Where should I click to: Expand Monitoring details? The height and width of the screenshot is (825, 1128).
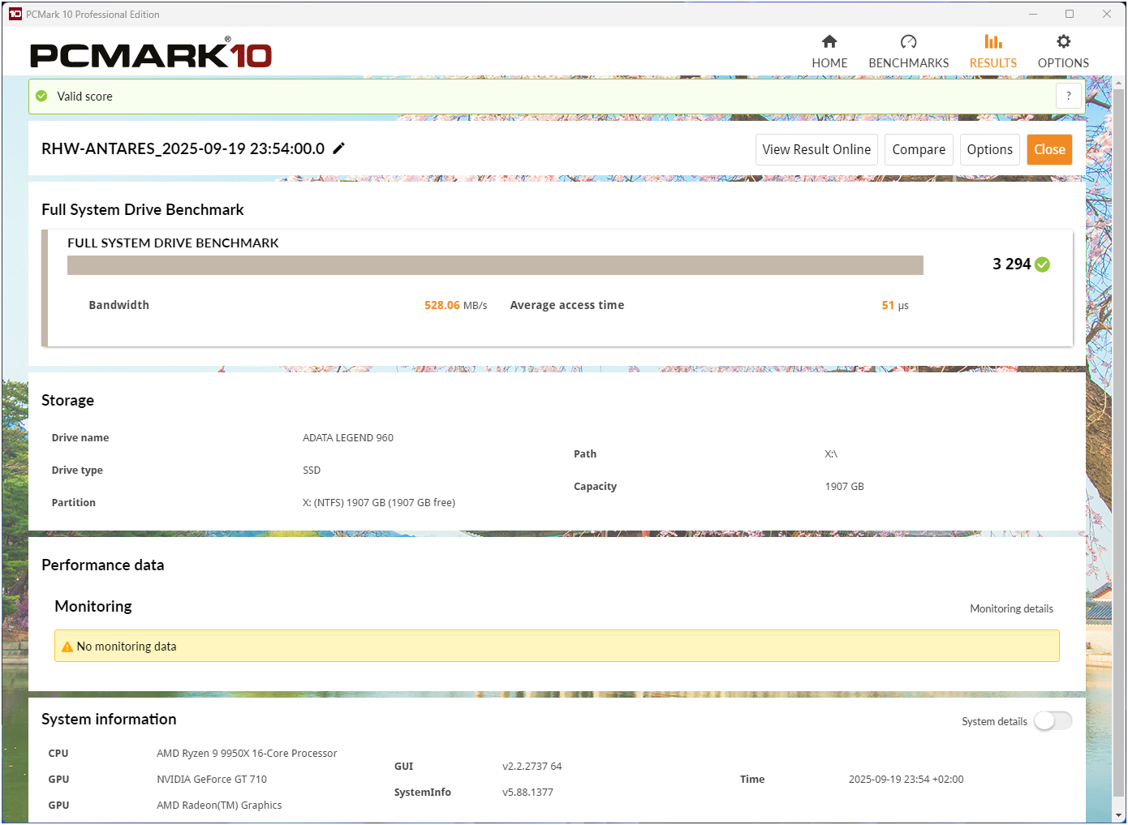point(1011,608)
